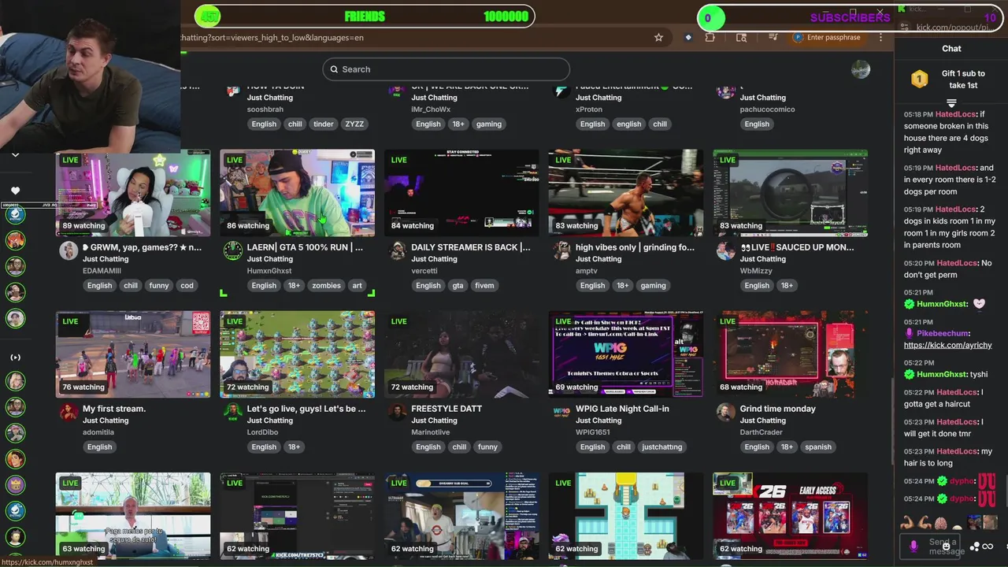The image size is (1008, 567).
Task: Select the 'zombies' tag under HumxnGhxst
Action: pos(326,286)
